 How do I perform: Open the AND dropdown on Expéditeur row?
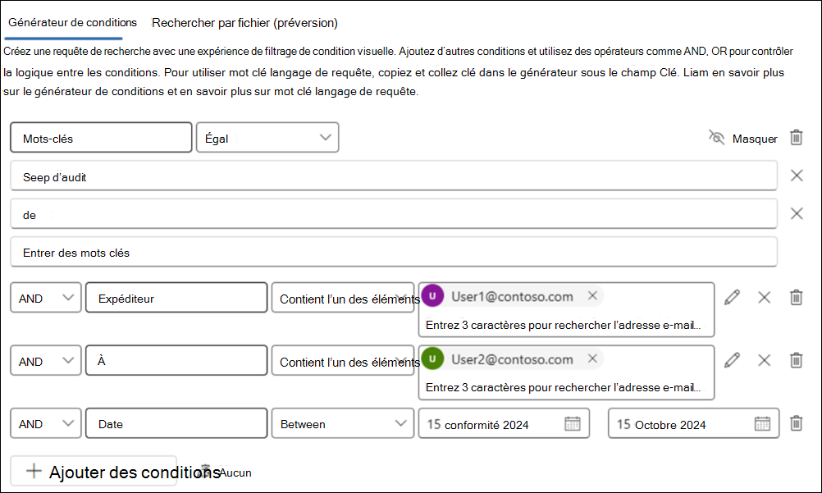tap(45, 297)
